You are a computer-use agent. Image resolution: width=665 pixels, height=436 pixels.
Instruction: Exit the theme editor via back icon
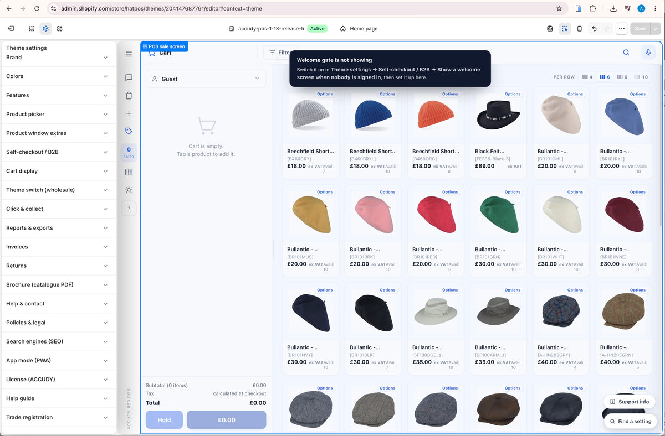pos(11,29)
